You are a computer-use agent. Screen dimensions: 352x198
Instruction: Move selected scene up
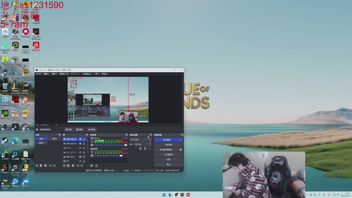pyautogui.click(x=50, y=166)
